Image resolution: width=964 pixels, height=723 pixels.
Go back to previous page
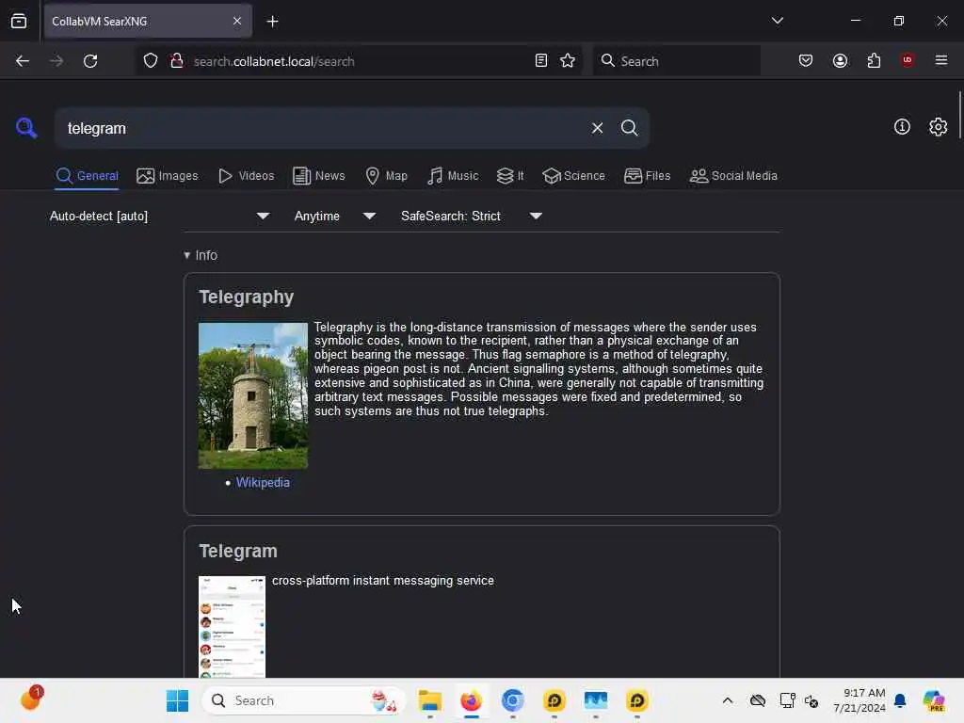[23, 61]
